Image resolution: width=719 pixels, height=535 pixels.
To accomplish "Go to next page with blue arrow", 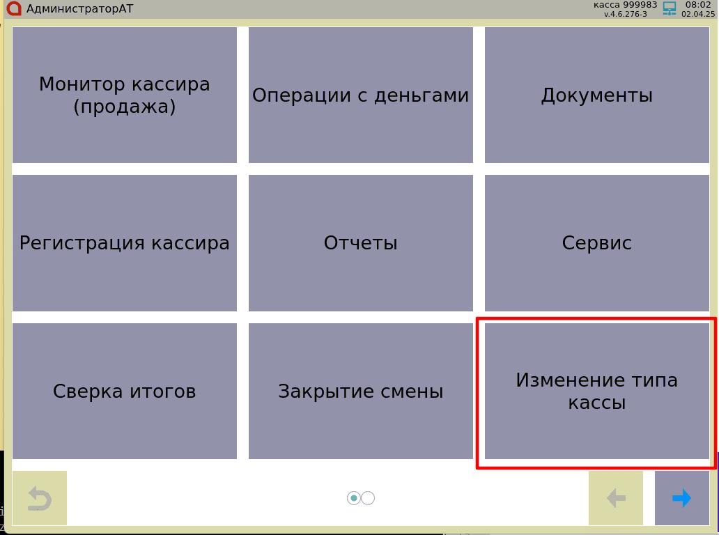I will (x=682, y=498).
